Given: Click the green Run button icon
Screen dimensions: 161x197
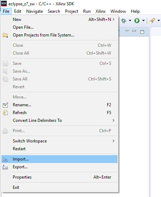Looking at the screenshot, I should (137, 21).
